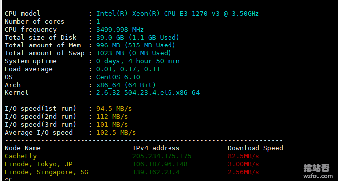Select swap value '1023 MB (0 MB Used)'
The height and width of the screenshot is (181, 338).
pos(134,53)
